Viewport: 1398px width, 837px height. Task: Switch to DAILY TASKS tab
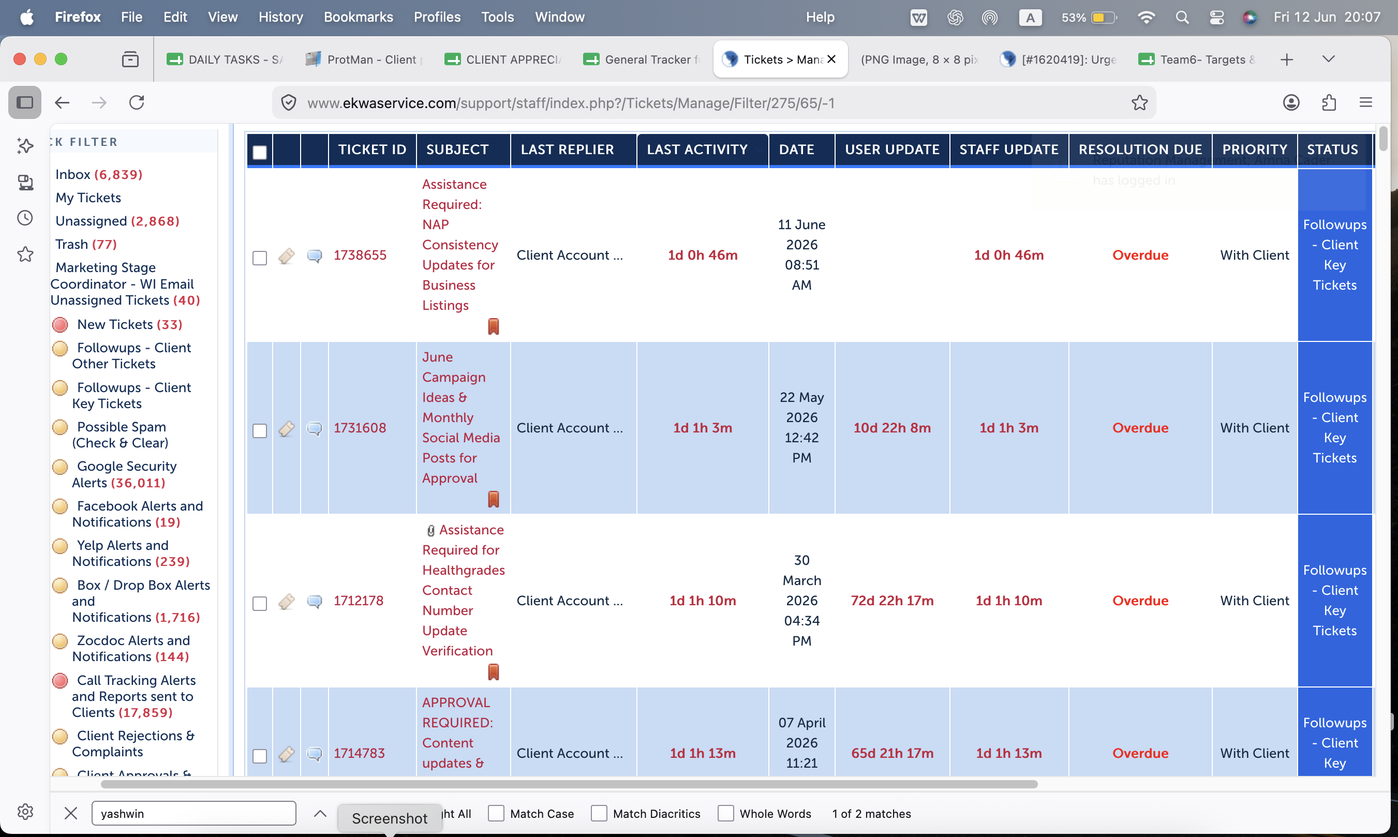(226, 59)
